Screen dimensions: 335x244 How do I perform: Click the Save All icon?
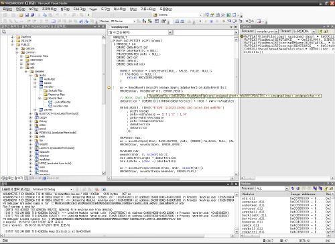coord(32,15)
